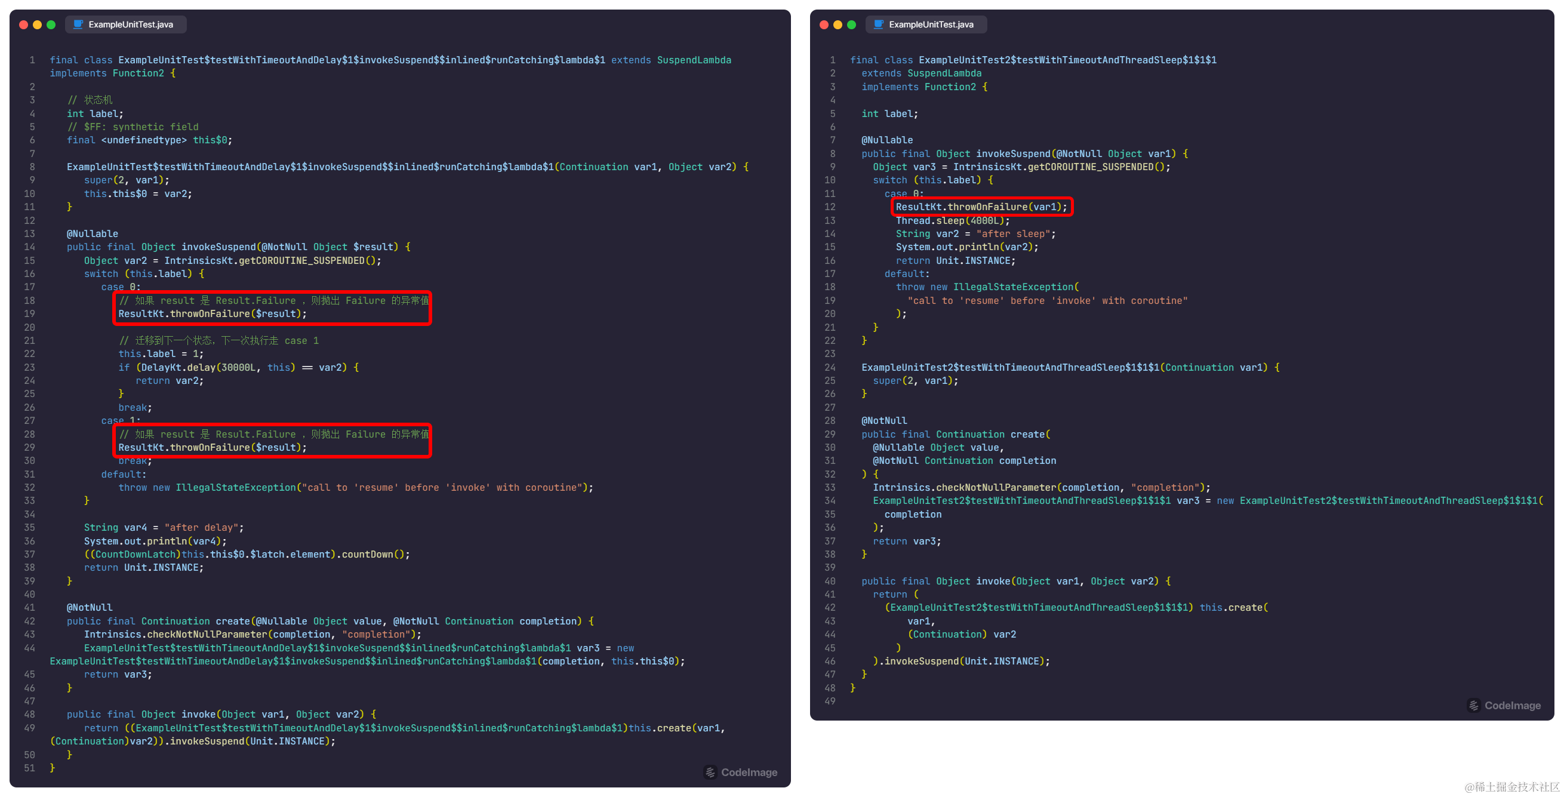Click the yellow minimize dot of the right window
The height and width of the screenshot is (797, 1564).
click(838, 25)
